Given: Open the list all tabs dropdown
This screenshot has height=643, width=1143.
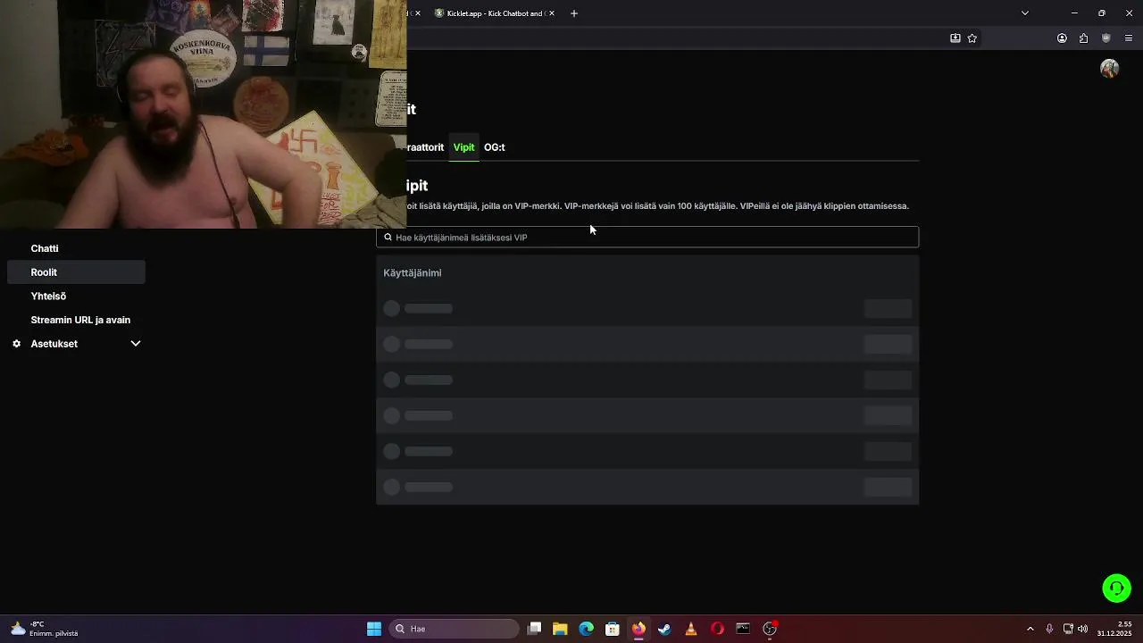Looking at the screenshot, I should 1025,13.
